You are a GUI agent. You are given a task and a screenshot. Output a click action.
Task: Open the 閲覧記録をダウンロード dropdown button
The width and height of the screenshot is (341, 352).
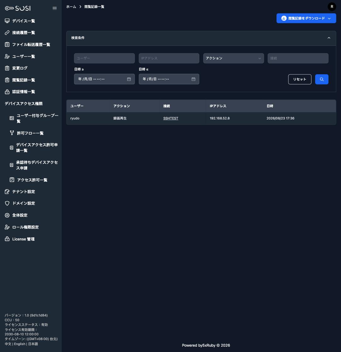(306, 18)
